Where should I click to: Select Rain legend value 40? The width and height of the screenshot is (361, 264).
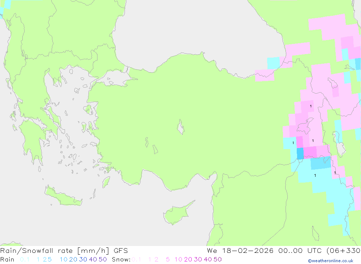pos(93,259)
